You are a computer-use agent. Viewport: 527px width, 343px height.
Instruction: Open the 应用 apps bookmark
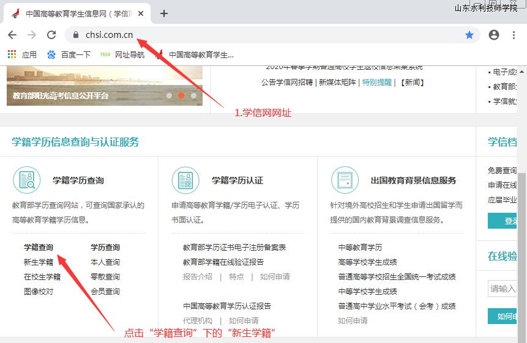[22, 54]
